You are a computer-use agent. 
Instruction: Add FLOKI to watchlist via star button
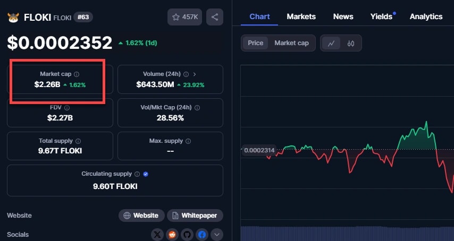185,17
